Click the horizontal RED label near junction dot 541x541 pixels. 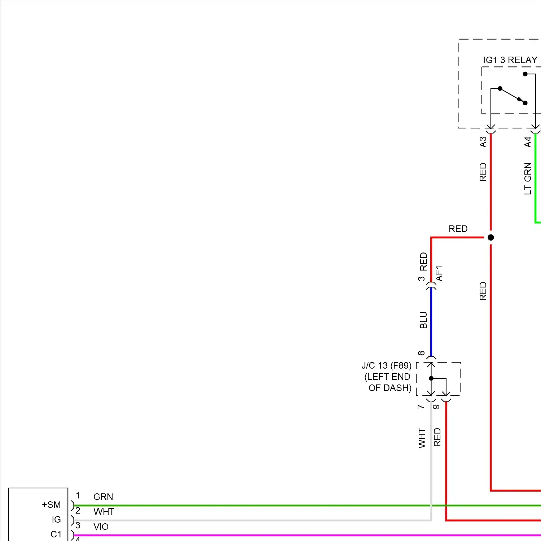pyautogui.click(x=458, y=229)
